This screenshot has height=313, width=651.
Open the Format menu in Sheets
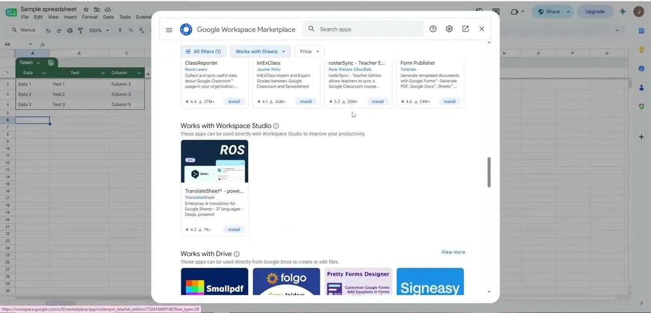point(90,17)
